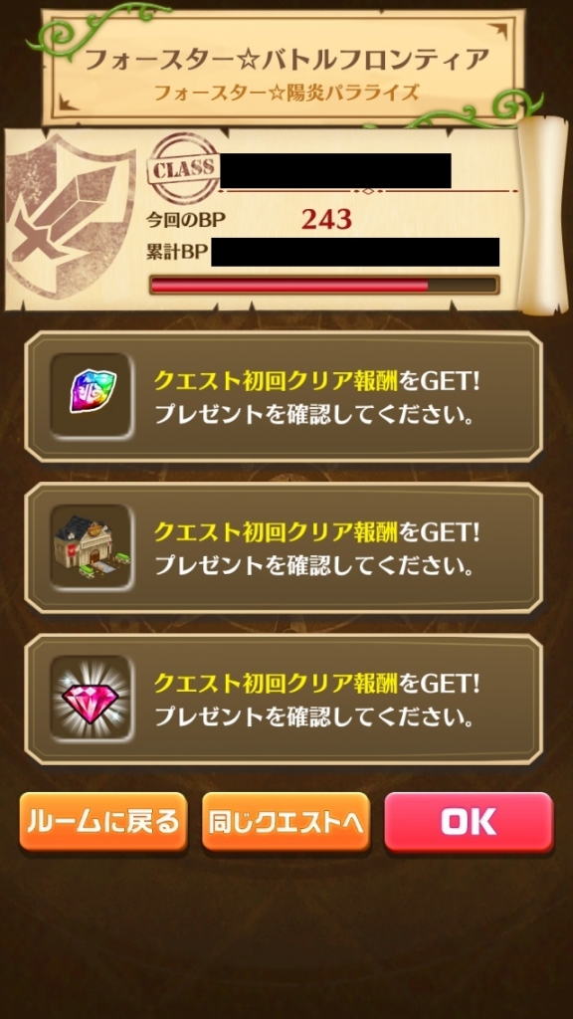
Task: Tap the フォースター☆陽炎パラライズ subtitle
Action: click(286, 93)
